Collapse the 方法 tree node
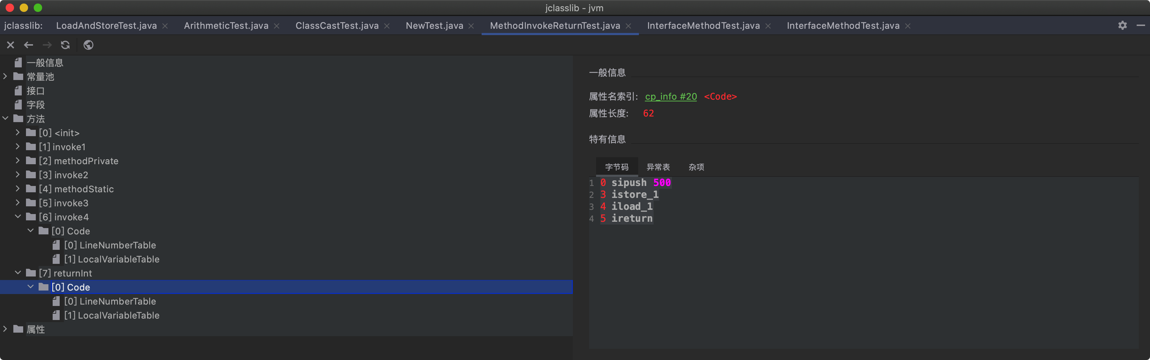 coord(5,119)
